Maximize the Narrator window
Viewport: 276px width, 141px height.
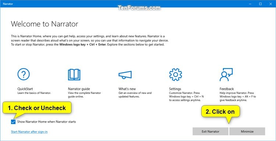point(260,4)
